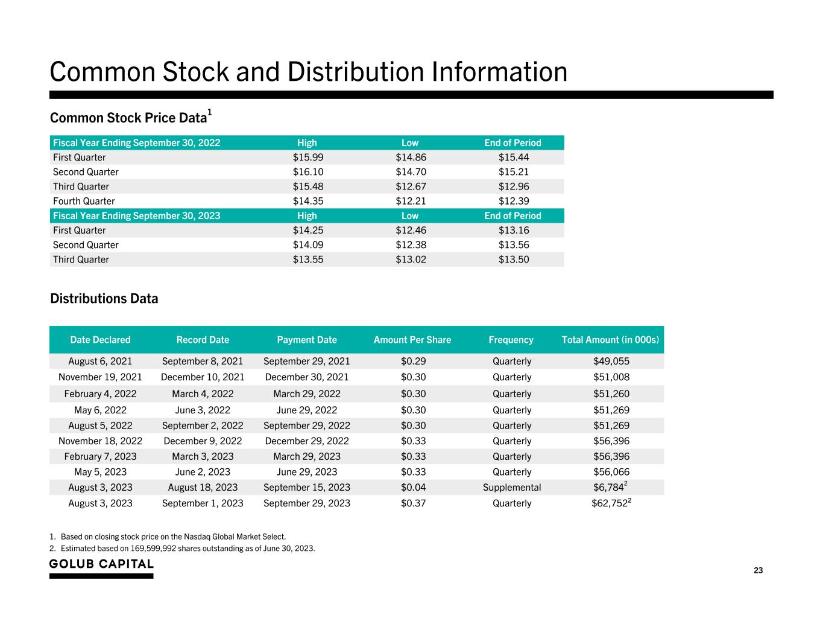Click the Frequency column header
Image resolution: width=823 pixels, height=618 pixels.
(511, 340)
